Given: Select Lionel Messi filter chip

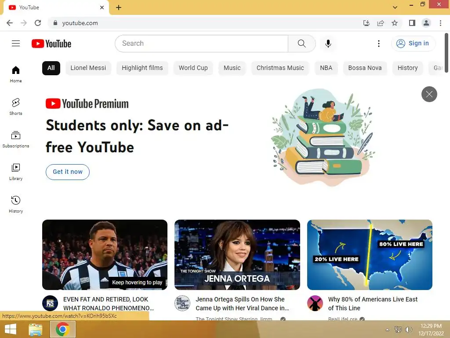Looking at the screenshot, I should point(88,68).
